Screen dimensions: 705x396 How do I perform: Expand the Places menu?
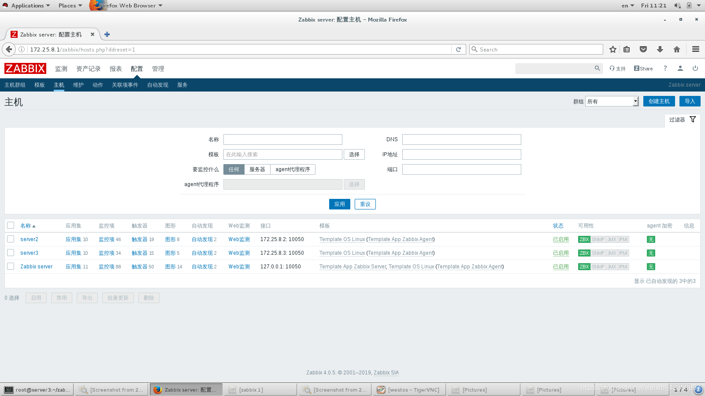[x=70, y=5]
